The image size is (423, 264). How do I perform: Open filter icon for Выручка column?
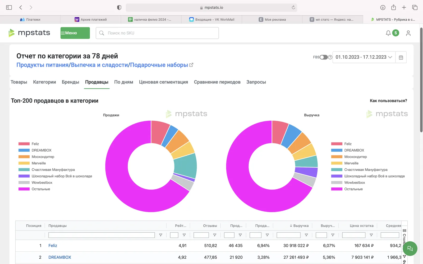click(306, 235)
